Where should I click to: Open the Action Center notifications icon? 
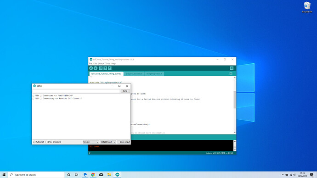[x=312, y=175]
